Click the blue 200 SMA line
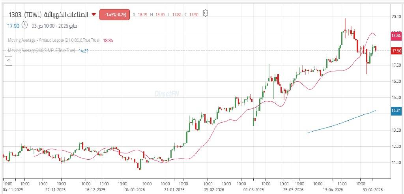The width and height of the screenshot is (404, 194). (341, 123)
